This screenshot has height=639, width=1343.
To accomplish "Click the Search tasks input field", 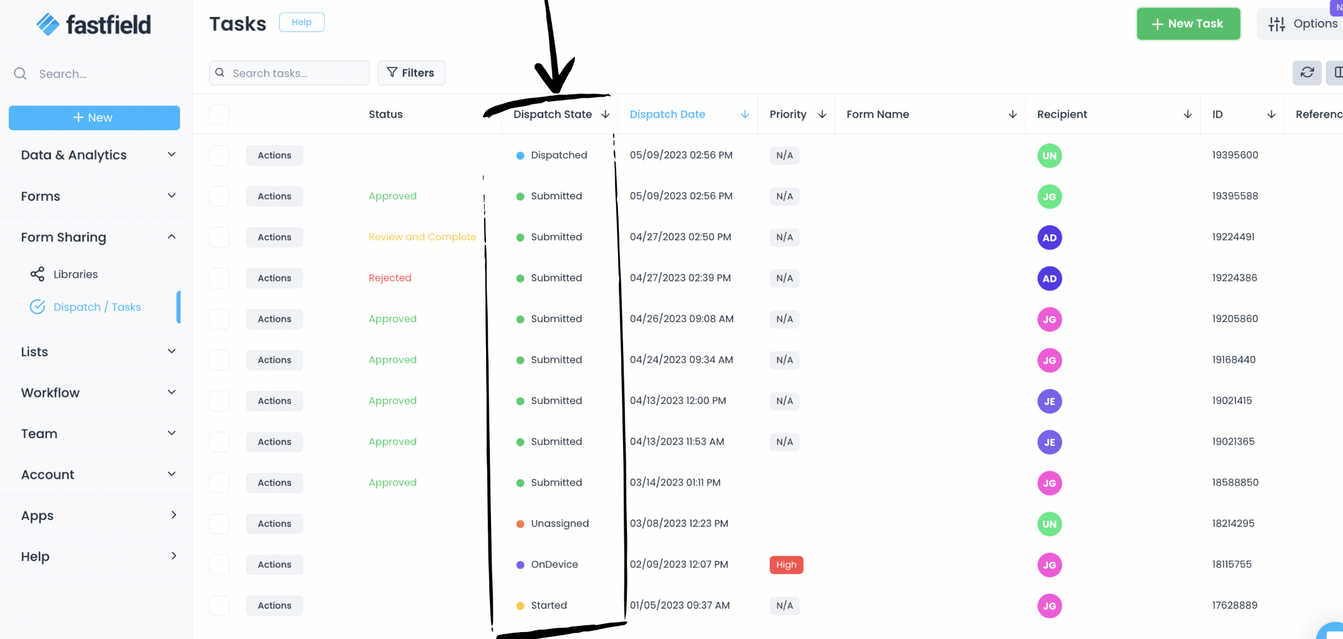I will point(296,73).
